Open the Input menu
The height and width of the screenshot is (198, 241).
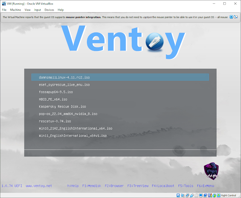(x=38, y=10)
